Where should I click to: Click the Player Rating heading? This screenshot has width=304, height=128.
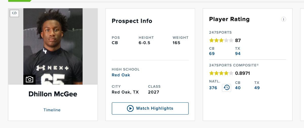pos(229,19)
